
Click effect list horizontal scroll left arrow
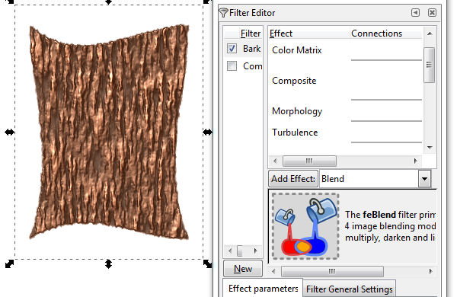[x=275, y=161]
